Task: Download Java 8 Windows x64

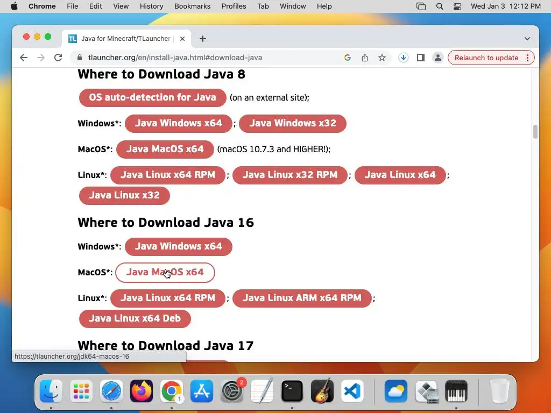Action: point(179,124)
